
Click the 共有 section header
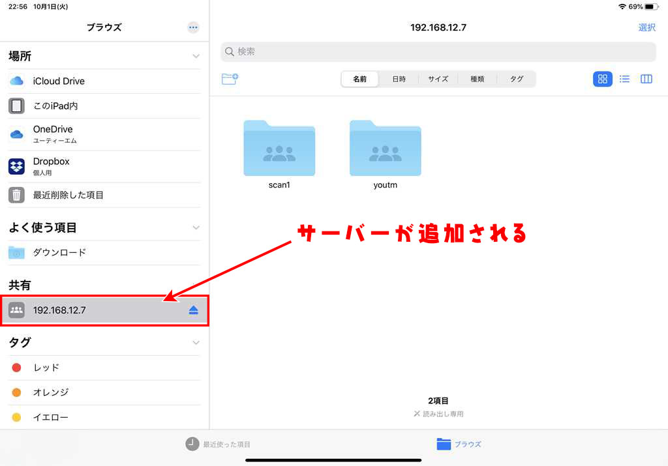[x=20, y=285]
